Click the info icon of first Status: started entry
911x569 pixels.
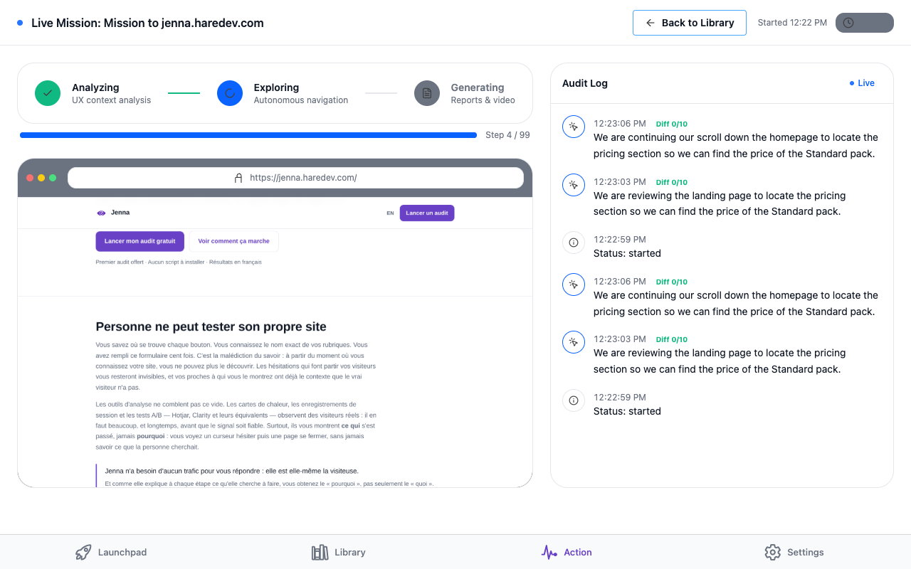(x=574, y=243)
